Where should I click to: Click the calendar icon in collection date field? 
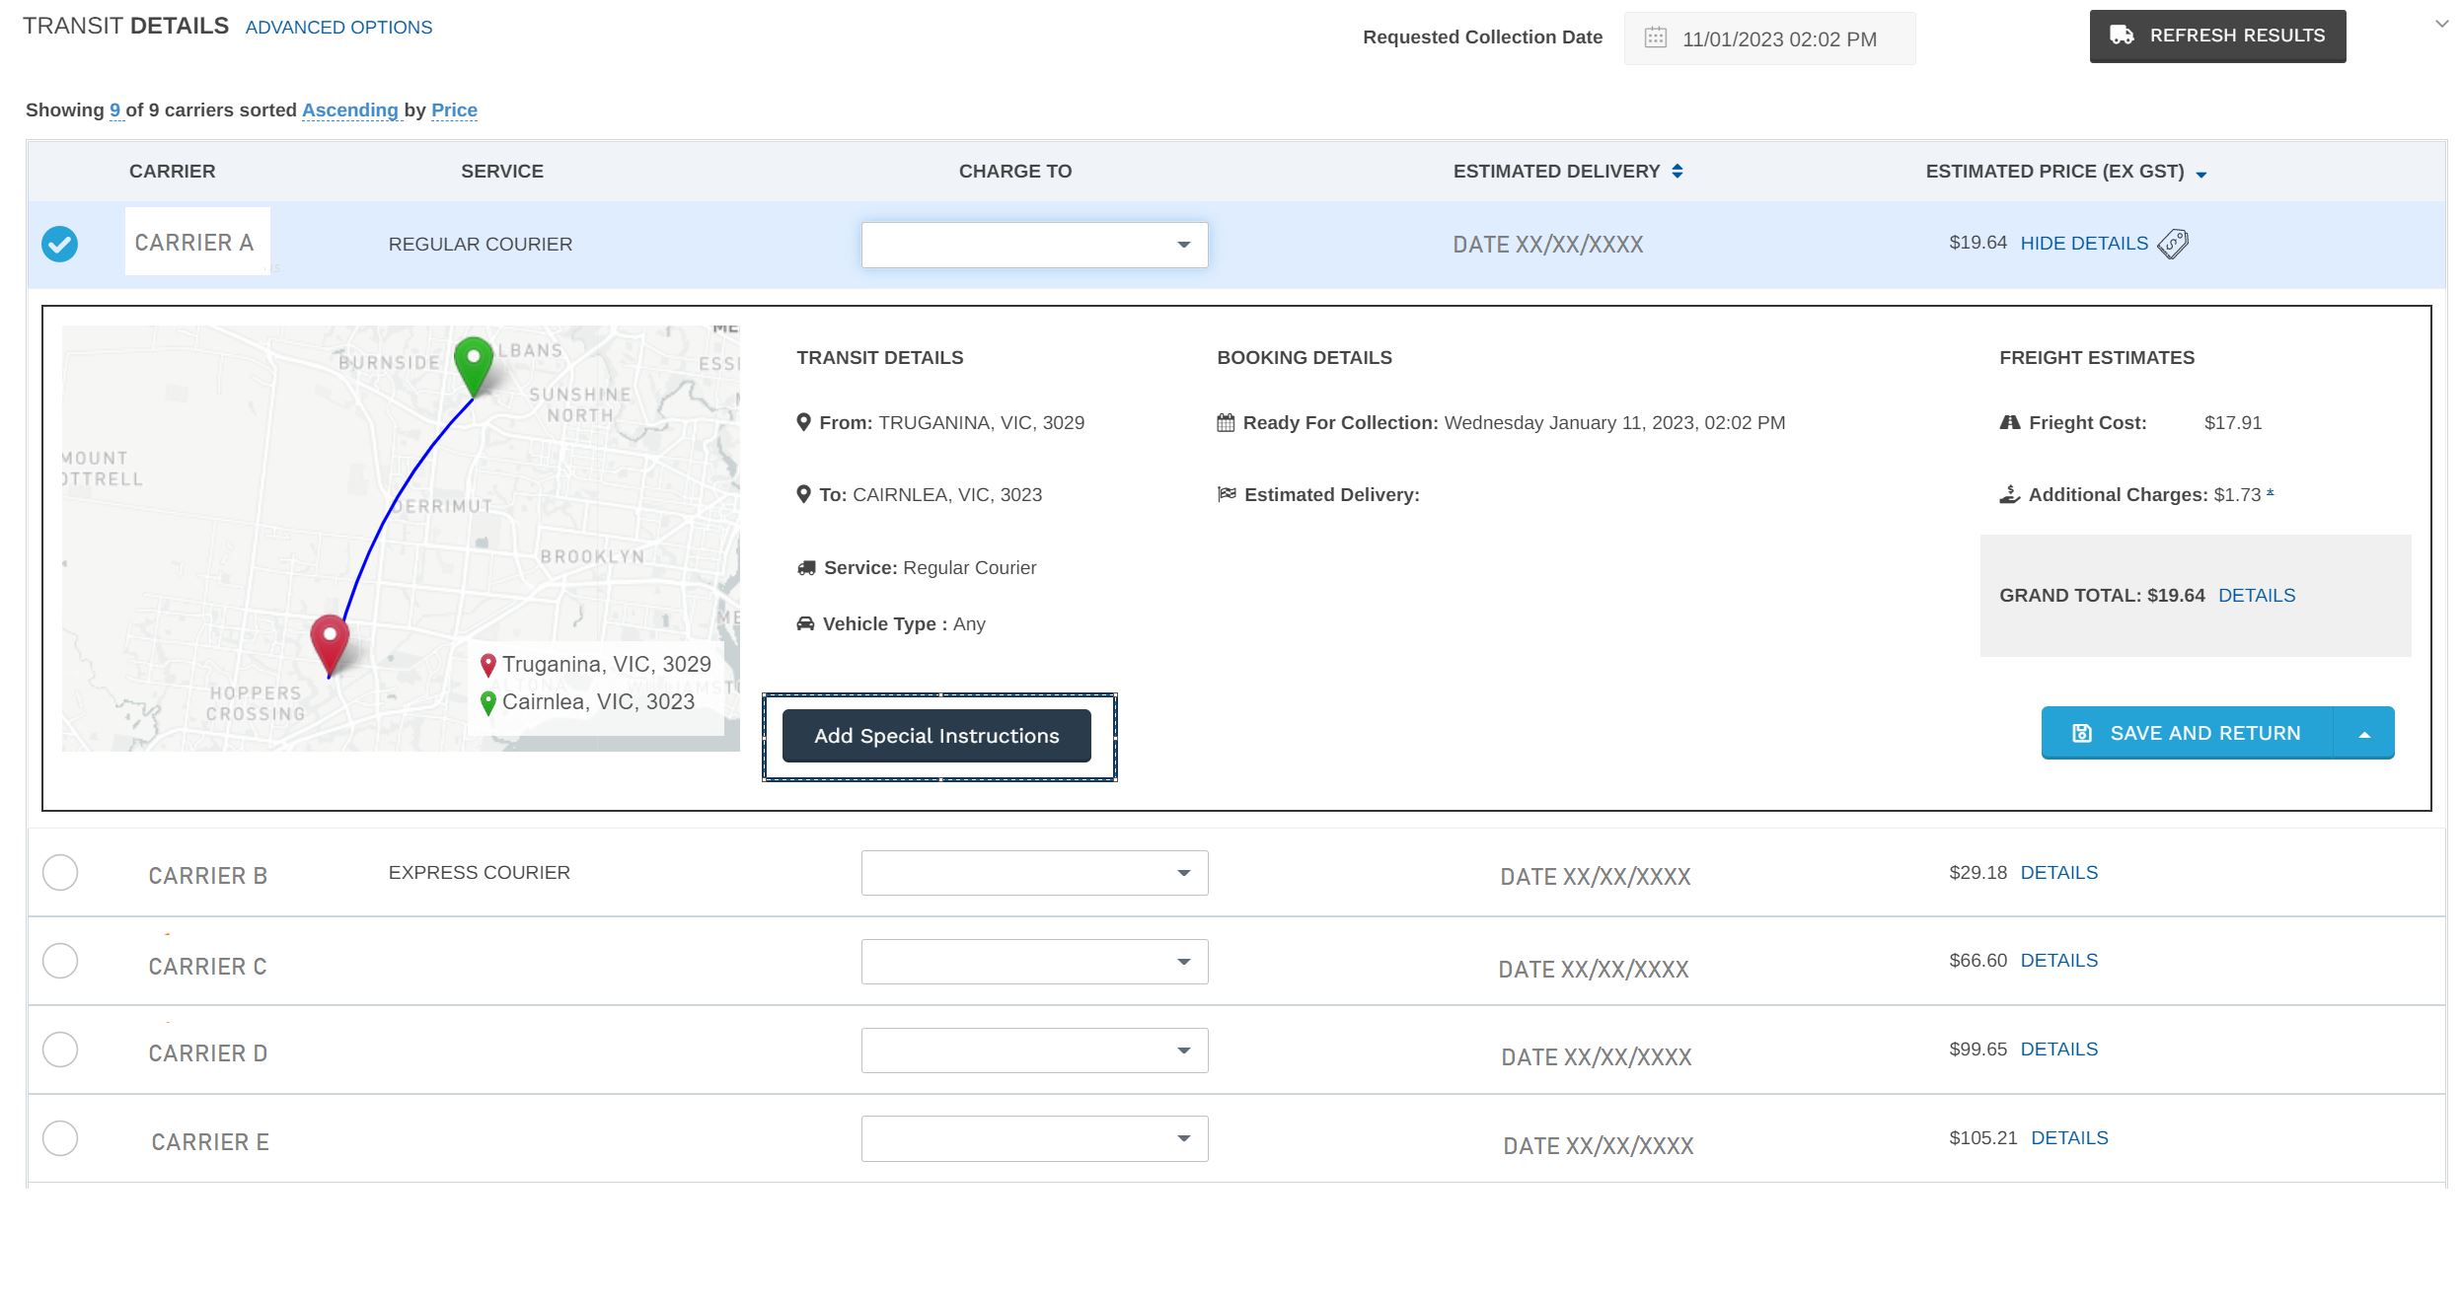(1655, 38)
